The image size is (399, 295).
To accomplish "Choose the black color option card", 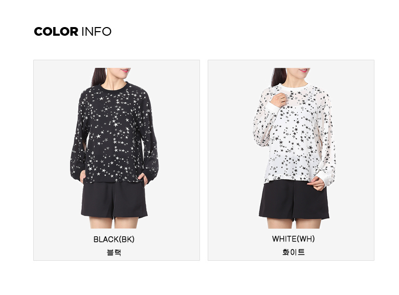I will 117,160.
